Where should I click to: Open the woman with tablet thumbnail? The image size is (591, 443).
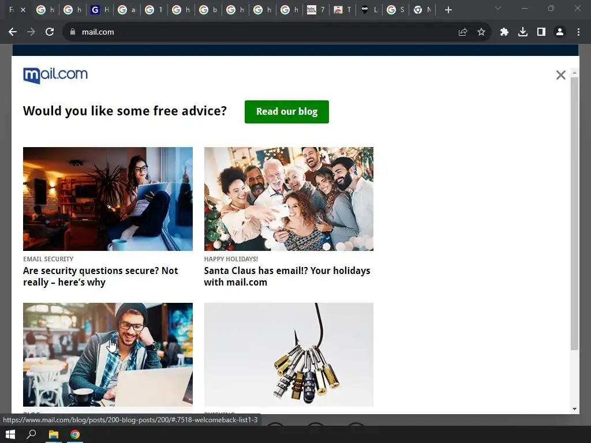pyautogui.click(x=108, y=199)
